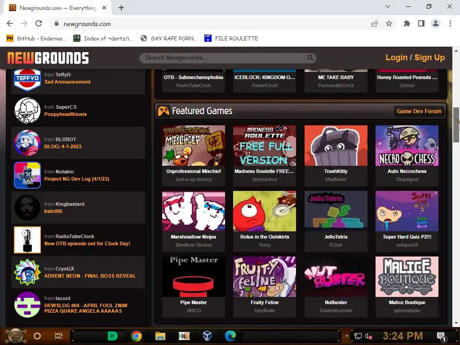
Task: Click the browser back arrow
Action: (x=10, y=23)
